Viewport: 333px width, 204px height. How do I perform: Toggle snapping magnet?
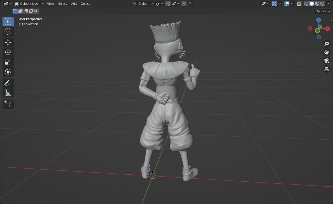168,4
